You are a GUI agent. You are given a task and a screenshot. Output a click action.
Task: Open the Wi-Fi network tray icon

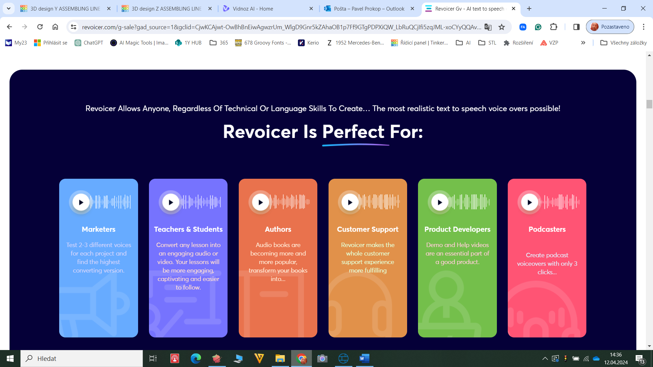586,359
